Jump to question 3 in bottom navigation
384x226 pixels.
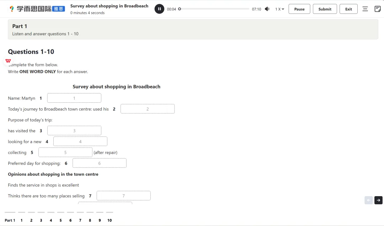(x=41, y=220)
